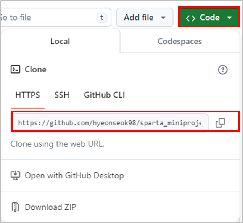Image resolution: width=243 pixels, height=223 pixels.
Task: Click the desktop download icon beside GitHub Desktop
Action: 15,175
